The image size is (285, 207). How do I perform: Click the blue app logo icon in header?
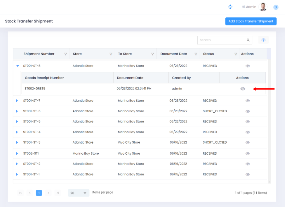(x=230, y=7)
